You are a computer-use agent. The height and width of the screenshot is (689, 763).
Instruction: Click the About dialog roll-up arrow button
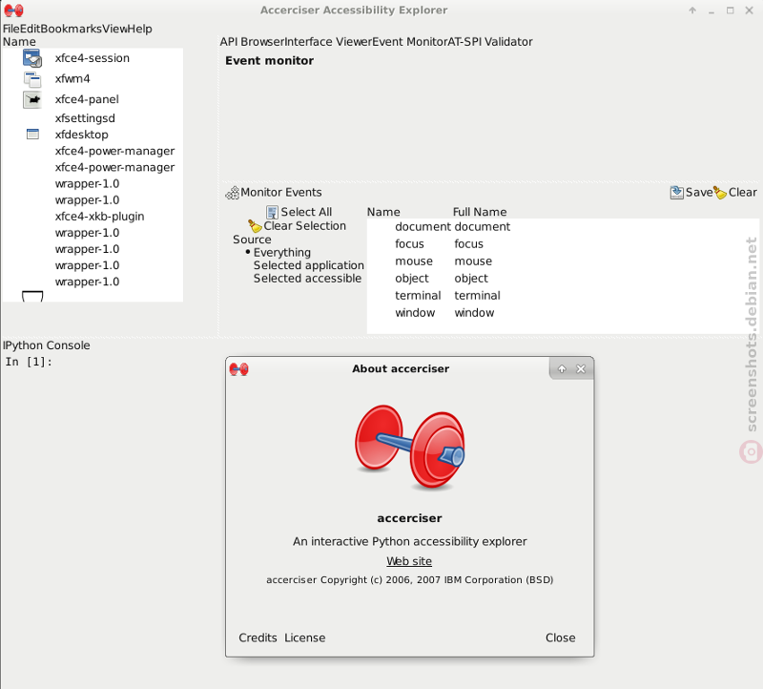click(x=562, y=369)
